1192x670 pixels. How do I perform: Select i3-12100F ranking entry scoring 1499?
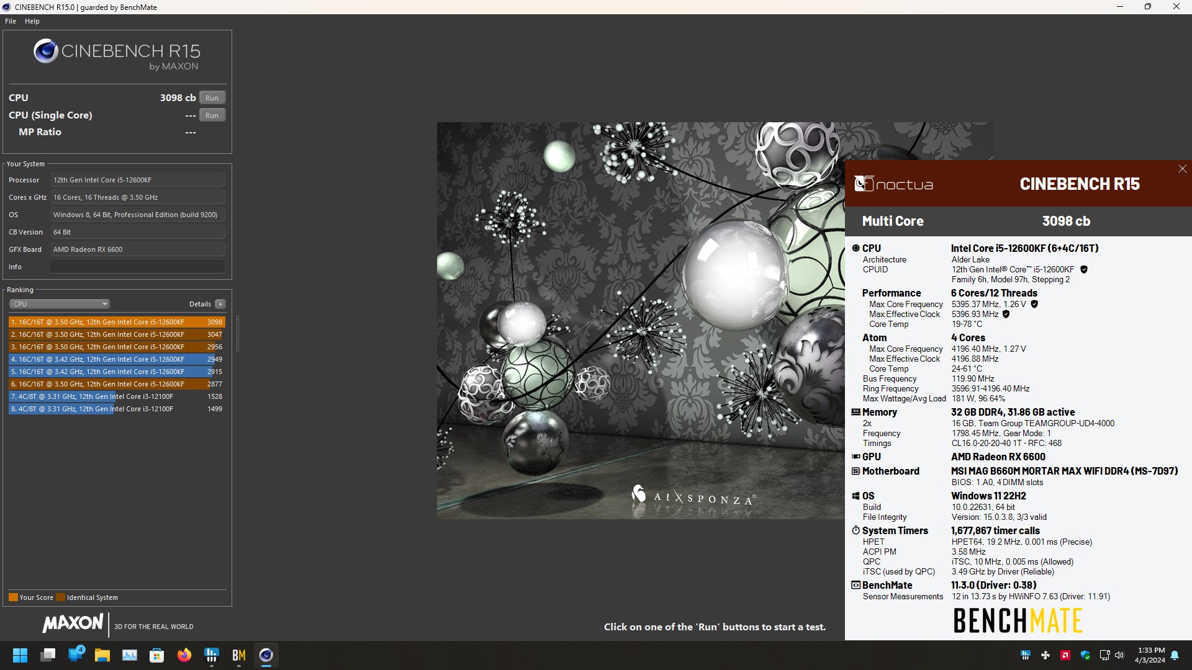(x=117, y=409)
